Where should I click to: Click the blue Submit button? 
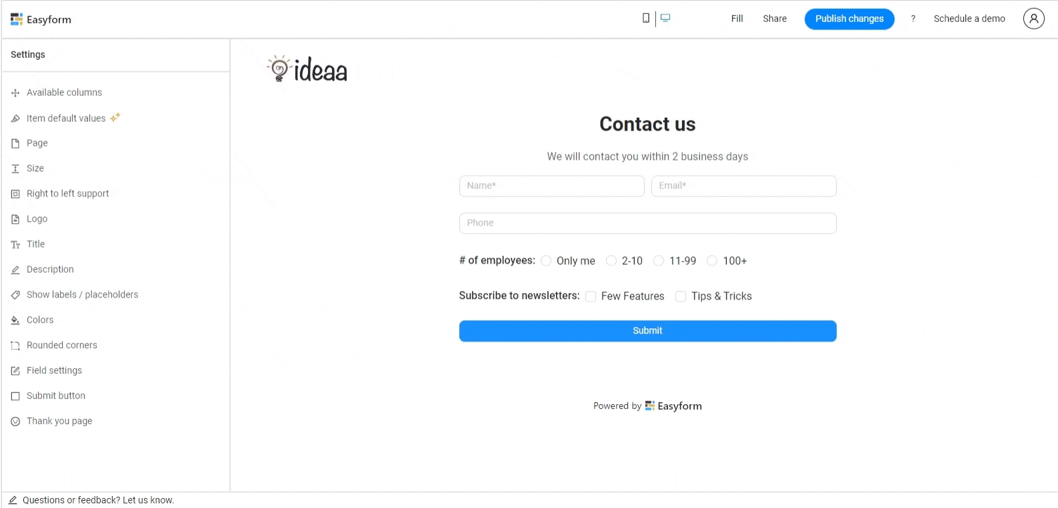(x=647, y=331)
